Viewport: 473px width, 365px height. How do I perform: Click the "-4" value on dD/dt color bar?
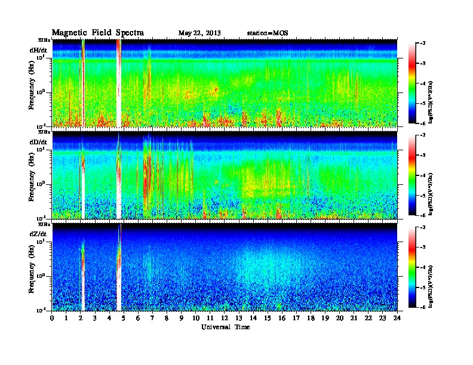[423, 175]
